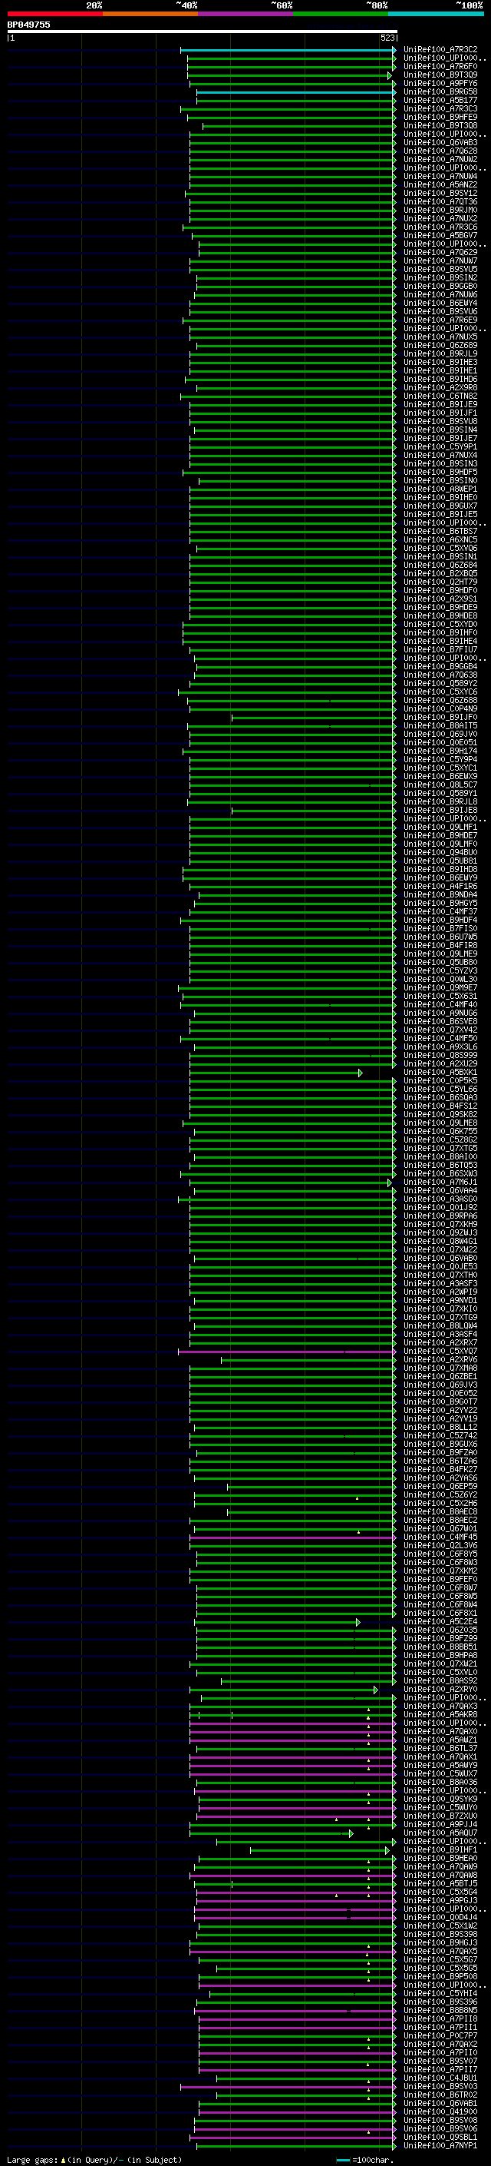Click the red 20% identity legend segment
Screen dimensions: 491x2166
(54, 14)
